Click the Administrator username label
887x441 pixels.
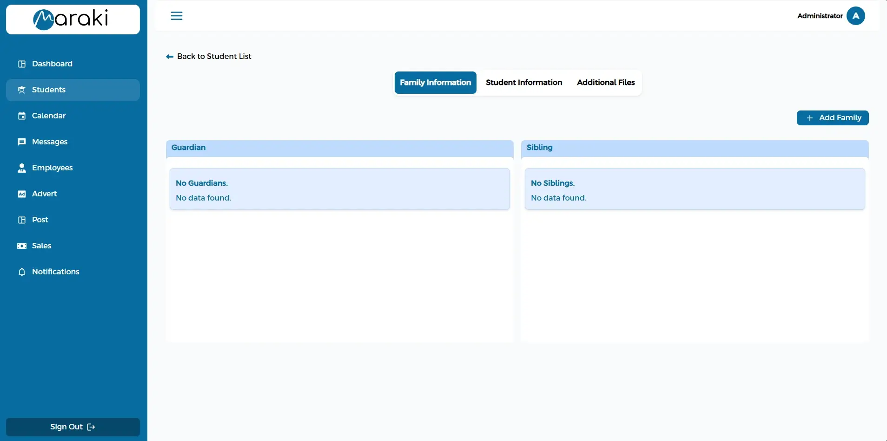click(x=820, y=16)
